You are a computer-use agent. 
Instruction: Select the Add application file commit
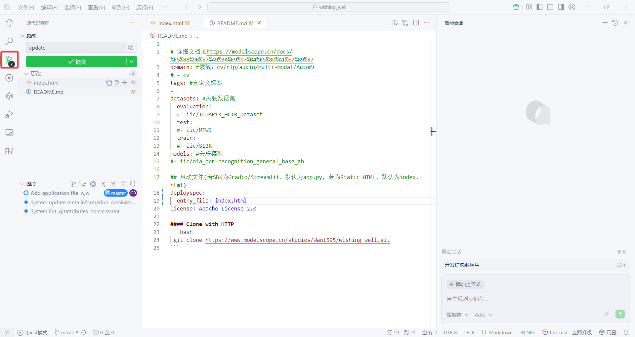(x=80, y=193)
